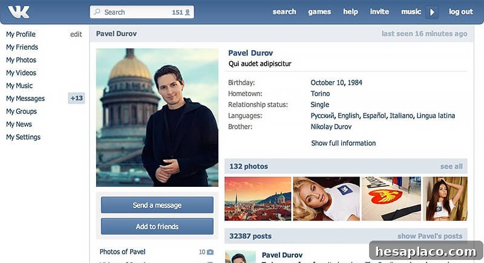This screenshot has width=484, height=263.
Task: Open brother Nikolay Durov's profile
Action: 331,127
